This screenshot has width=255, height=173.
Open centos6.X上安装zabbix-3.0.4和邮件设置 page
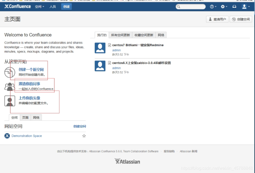[x=141, y=63]
